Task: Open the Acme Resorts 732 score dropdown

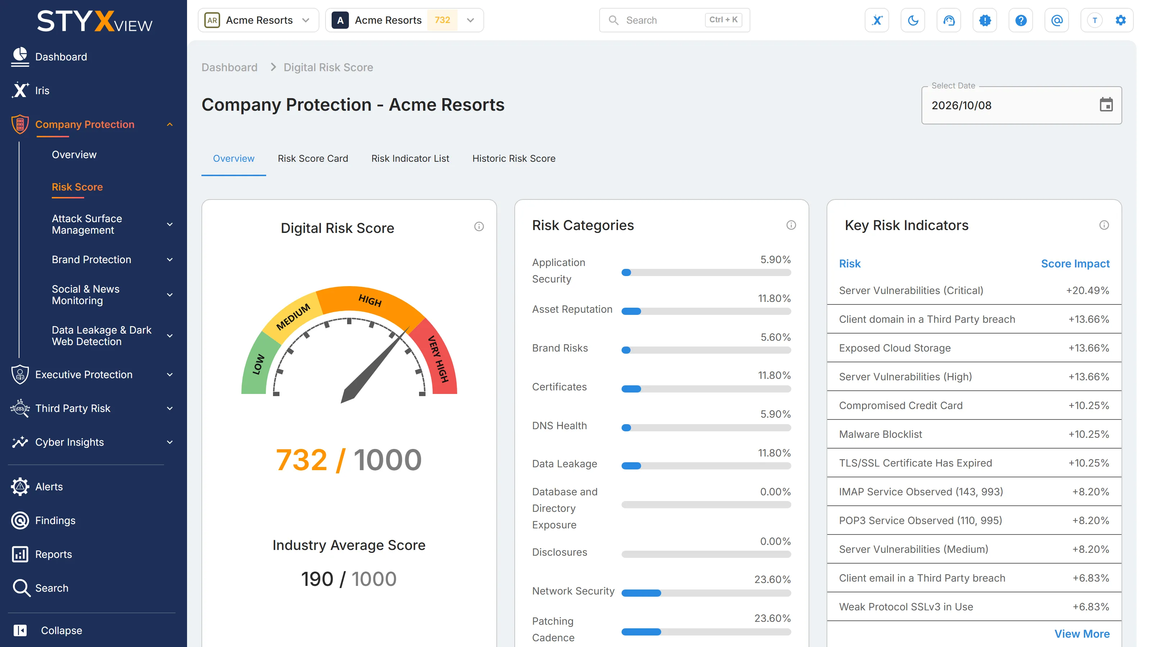Action: point(404,20)
